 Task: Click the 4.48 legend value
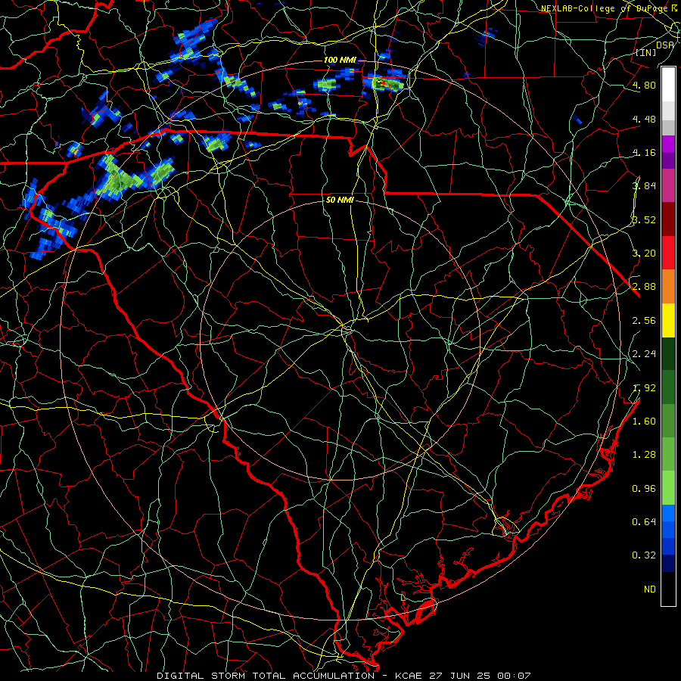click(x=644, y=119)
